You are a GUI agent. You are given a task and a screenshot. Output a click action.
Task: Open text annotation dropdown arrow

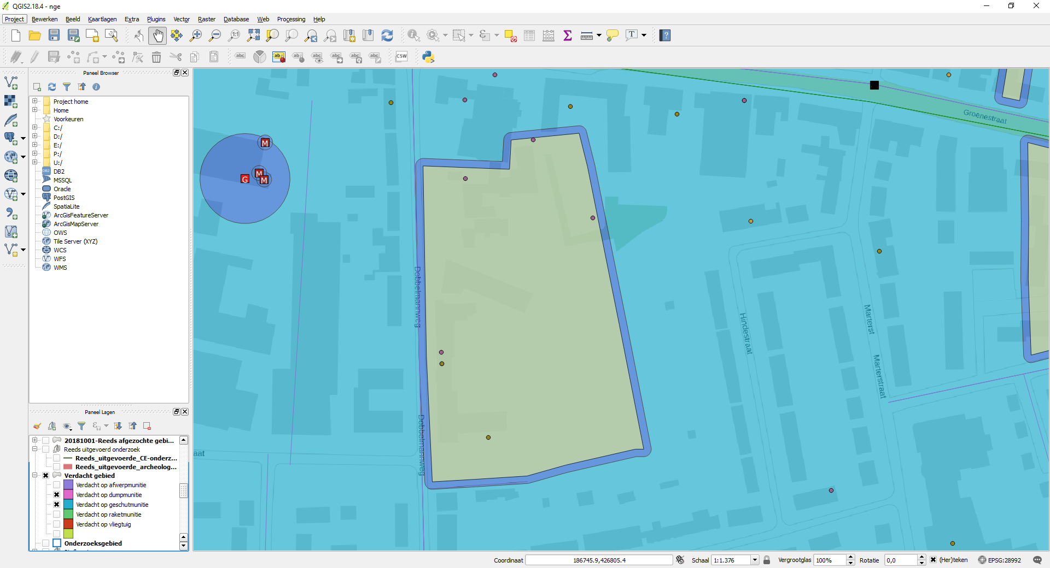coord(644,35)
